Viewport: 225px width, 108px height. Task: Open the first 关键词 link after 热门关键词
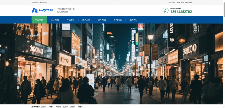44,107
